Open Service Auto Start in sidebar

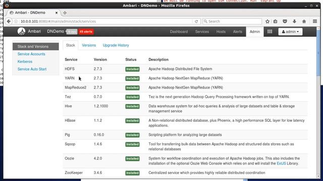click(x=32, y=69)
